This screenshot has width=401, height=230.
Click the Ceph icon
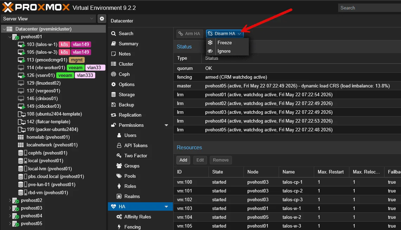[x=114, y=74]
